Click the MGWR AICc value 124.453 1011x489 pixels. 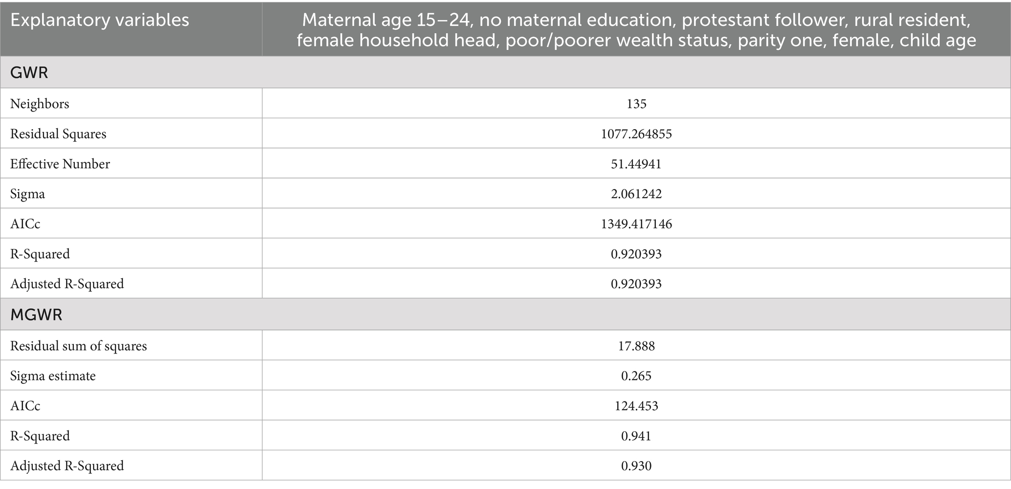(x=636, y=406)
